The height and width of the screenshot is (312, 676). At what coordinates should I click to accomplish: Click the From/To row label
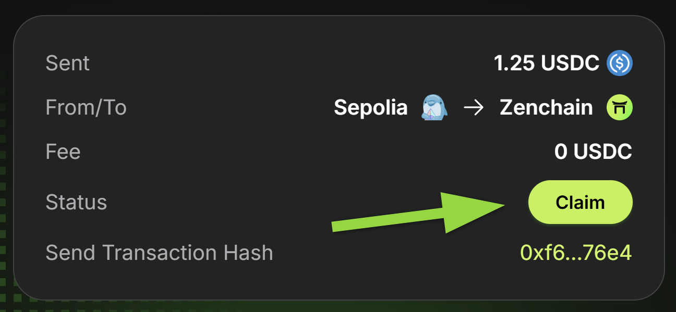point(86,108)
